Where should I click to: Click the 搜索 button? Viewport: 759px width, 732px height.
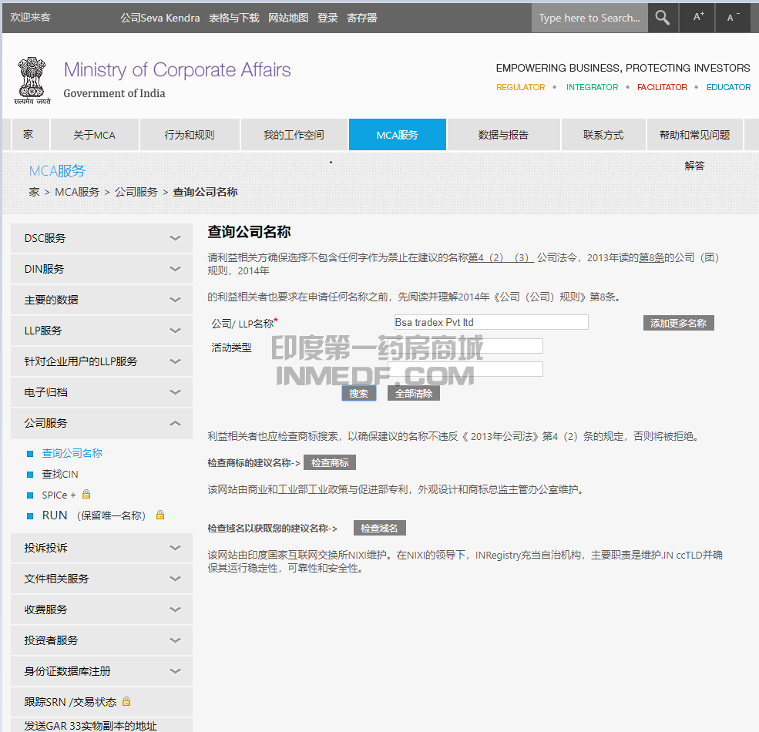(x=358, y=392)
